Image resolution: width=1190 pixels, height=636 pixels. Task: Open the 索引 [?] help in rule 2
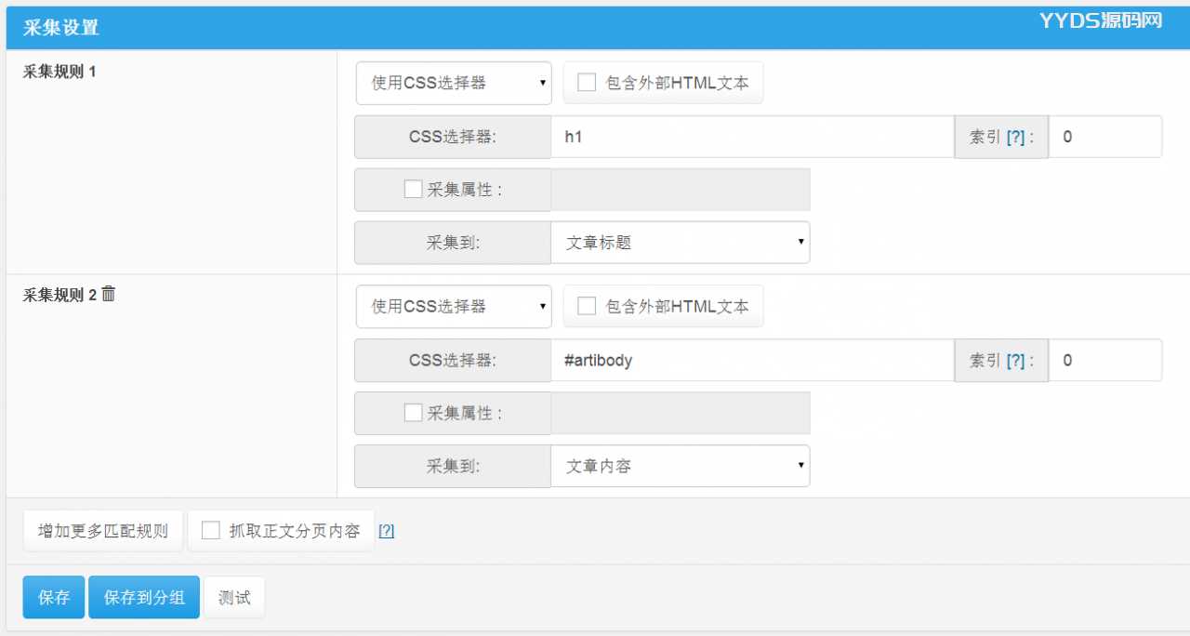1015,360
